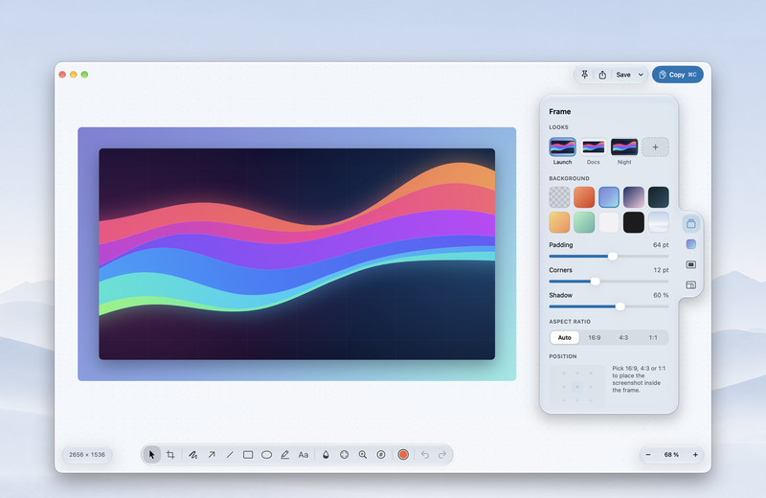Screen dimensions: 766x498
Task: Click the Save button
Action: [x=623, y=75]
